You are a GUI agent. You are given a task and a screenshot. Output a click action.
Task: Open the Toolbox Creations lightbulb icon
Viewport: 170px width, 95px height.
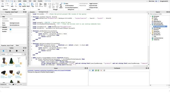(23, 51)
